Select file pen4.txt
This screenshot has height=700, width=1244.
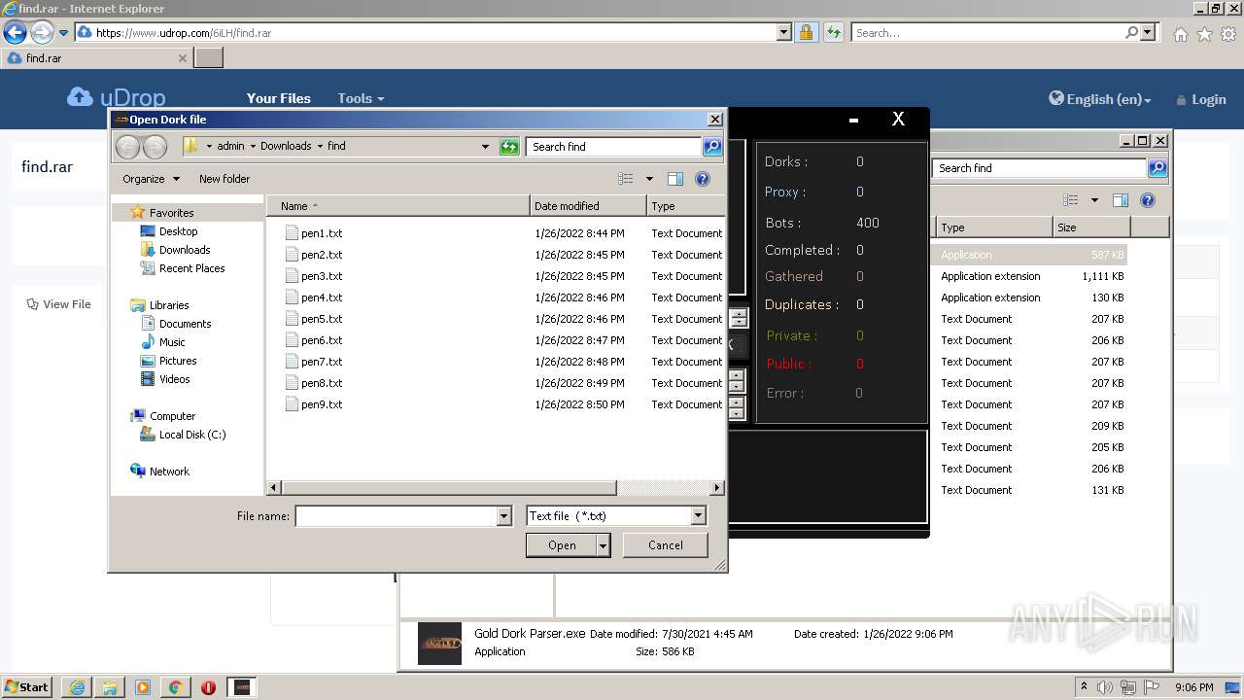314,297
